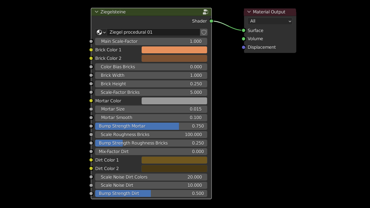Open the All target dropdown

tap(270, 21)
